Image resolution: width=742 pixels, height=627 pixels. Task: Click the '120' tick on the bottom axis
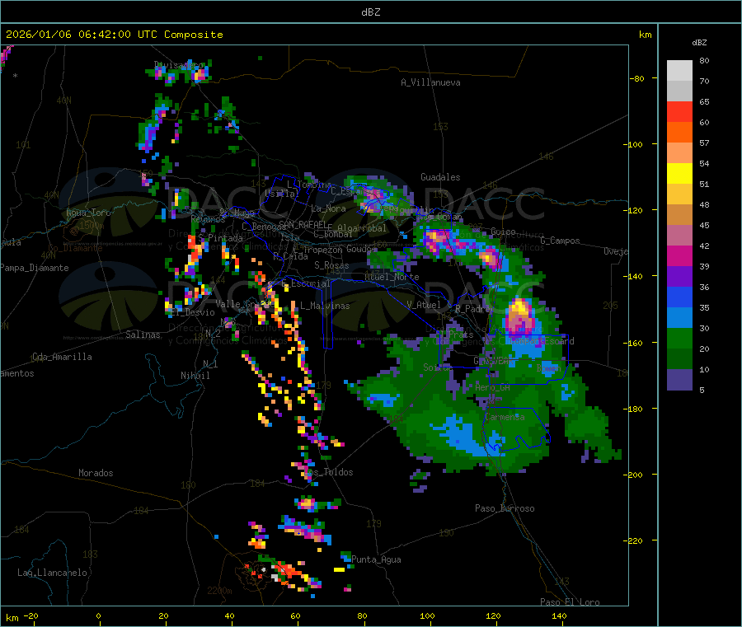[493, 615]
